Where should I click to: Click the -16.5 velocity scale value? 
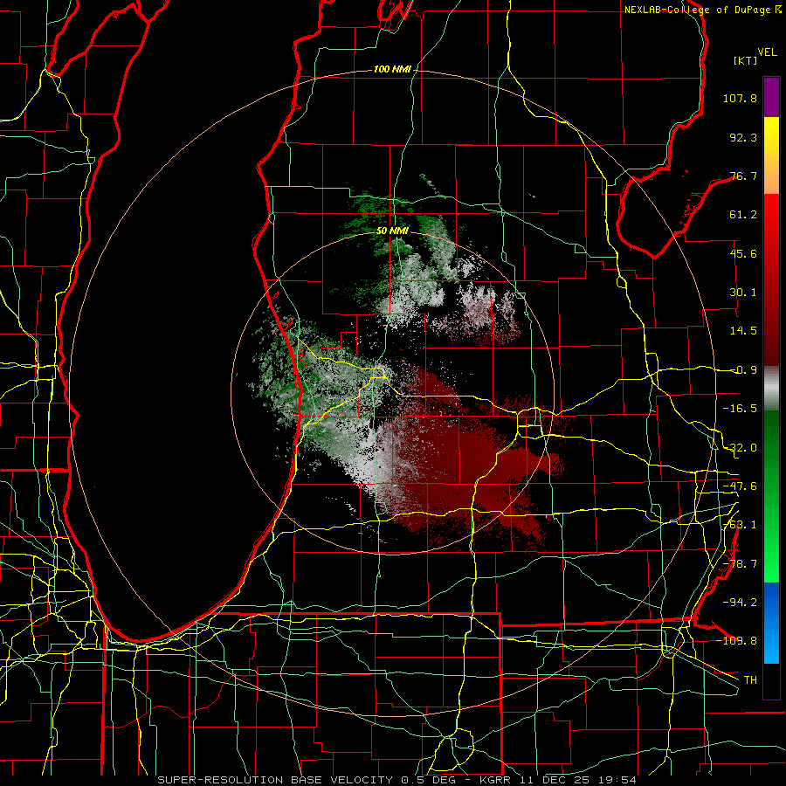tap(740, 409)
